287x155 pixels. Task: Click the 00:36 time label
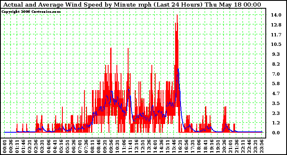(x=11, y=146)
